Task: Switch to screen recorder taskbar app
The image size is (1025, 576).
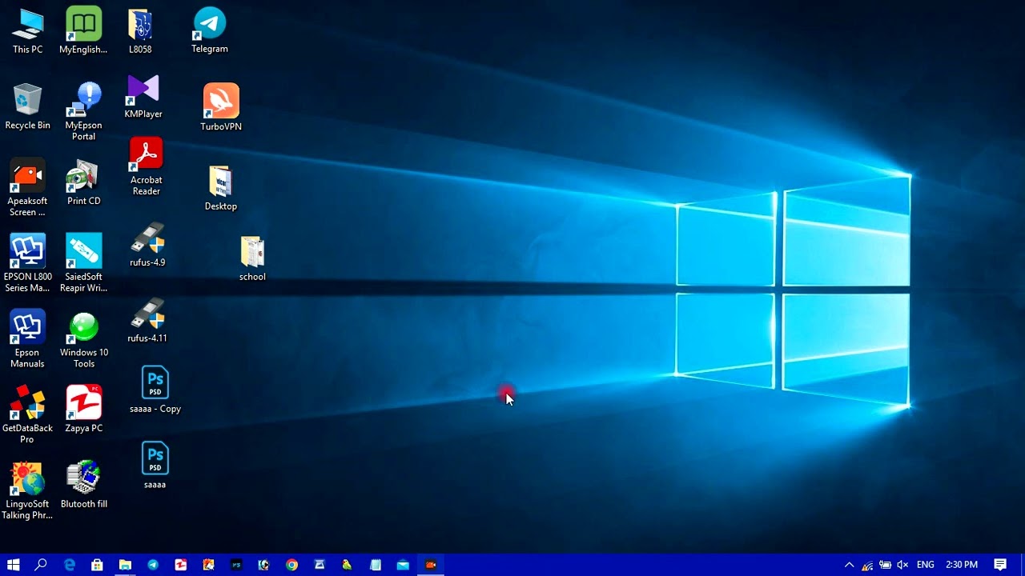Action: point(431,565)
